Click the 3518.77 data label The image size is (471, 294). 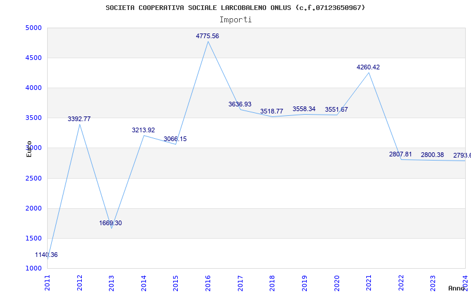click(x=271, y=111)
